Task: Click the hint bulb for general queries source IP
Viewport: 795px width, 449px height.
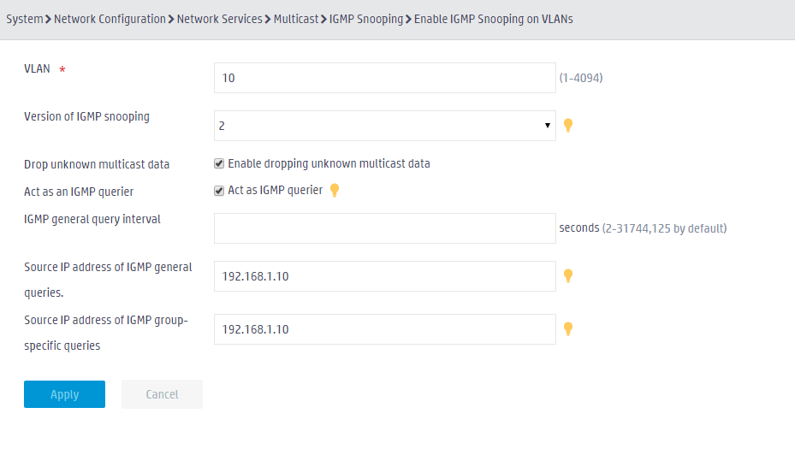Action: point(568,275)
